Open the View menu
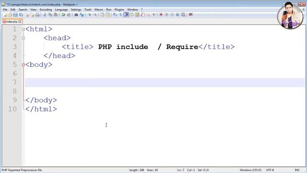 [x=34, y=10]
